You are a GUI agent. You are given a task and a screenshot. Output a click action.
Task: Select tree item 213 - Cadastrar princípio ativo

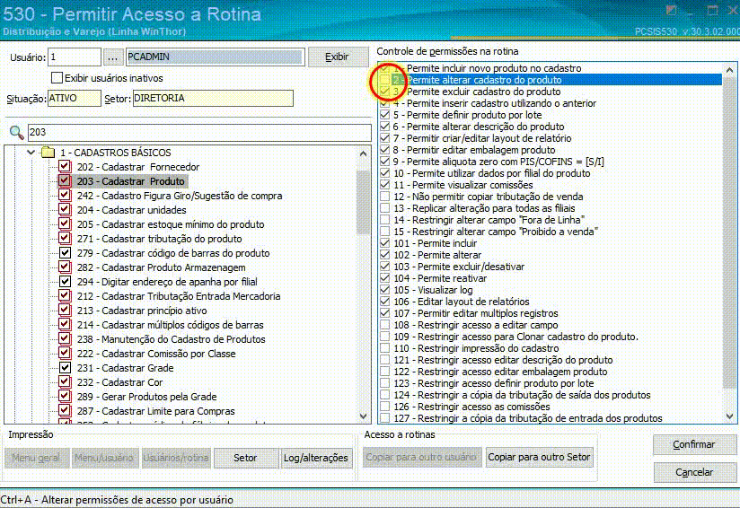(142, 311)
